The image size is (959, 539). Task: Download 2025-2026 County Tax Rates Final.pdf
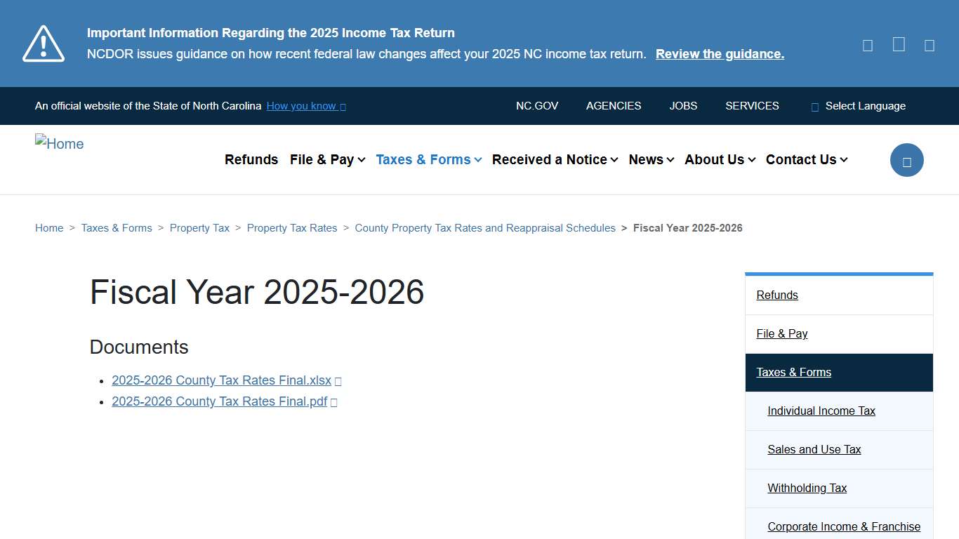[x=220, y=401]
